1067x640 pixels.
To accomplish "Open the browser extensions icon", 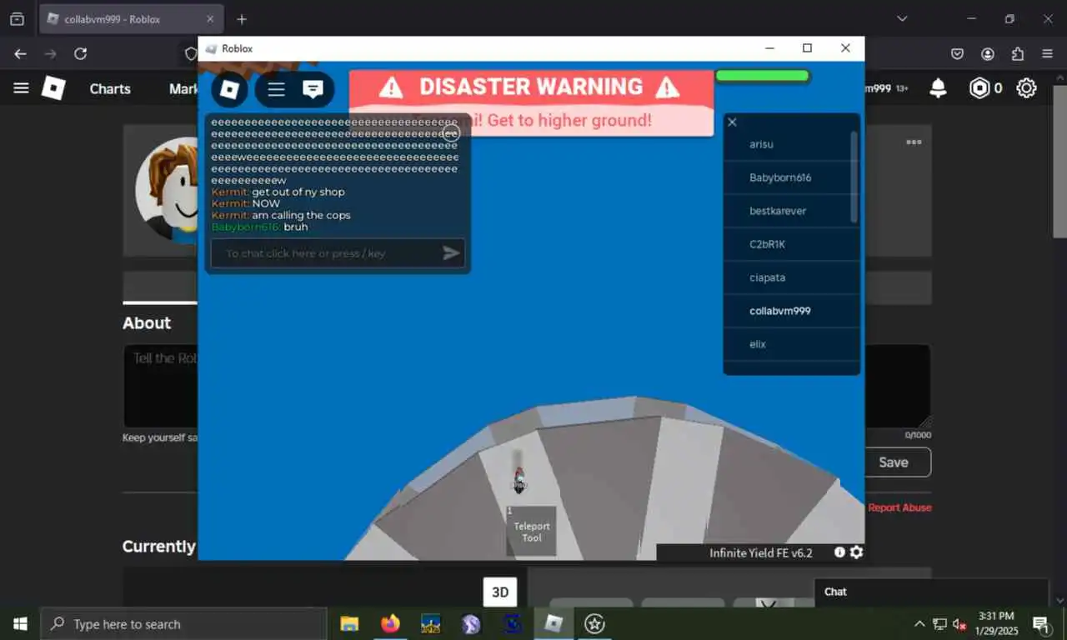I will click(x=1018, y=53).
